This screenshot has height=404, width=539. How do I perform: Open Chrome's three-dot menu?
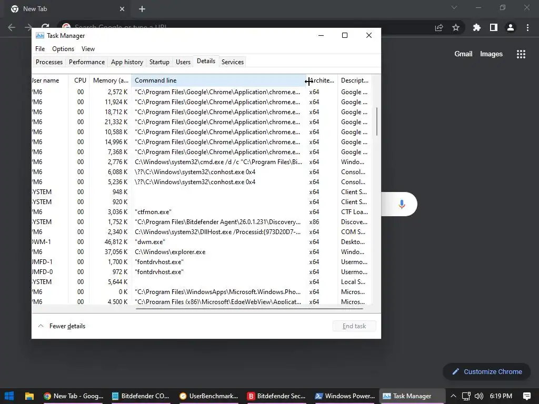tap(527, 27)
